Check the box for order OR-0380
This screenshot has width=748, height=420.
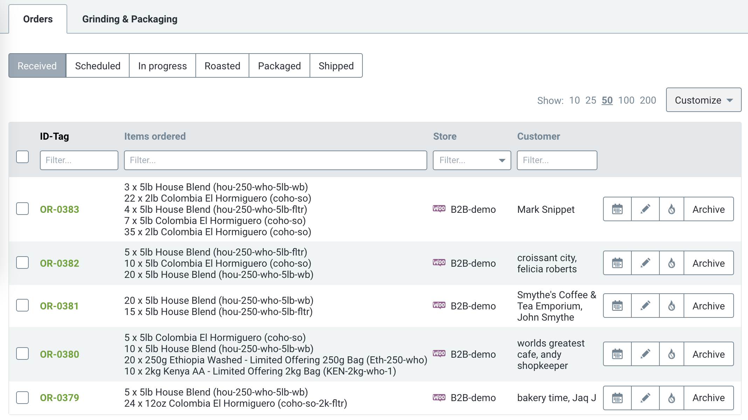pos(22,353)
